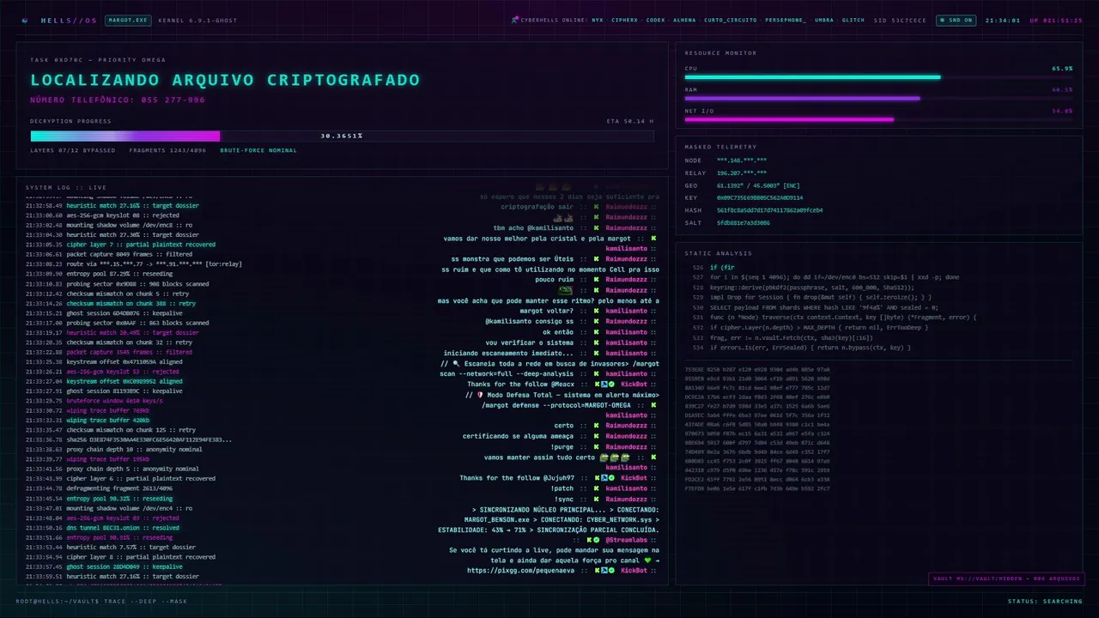Click the NET I/O usage bar
1099x618 pixels.
click(x=878, y=119)
